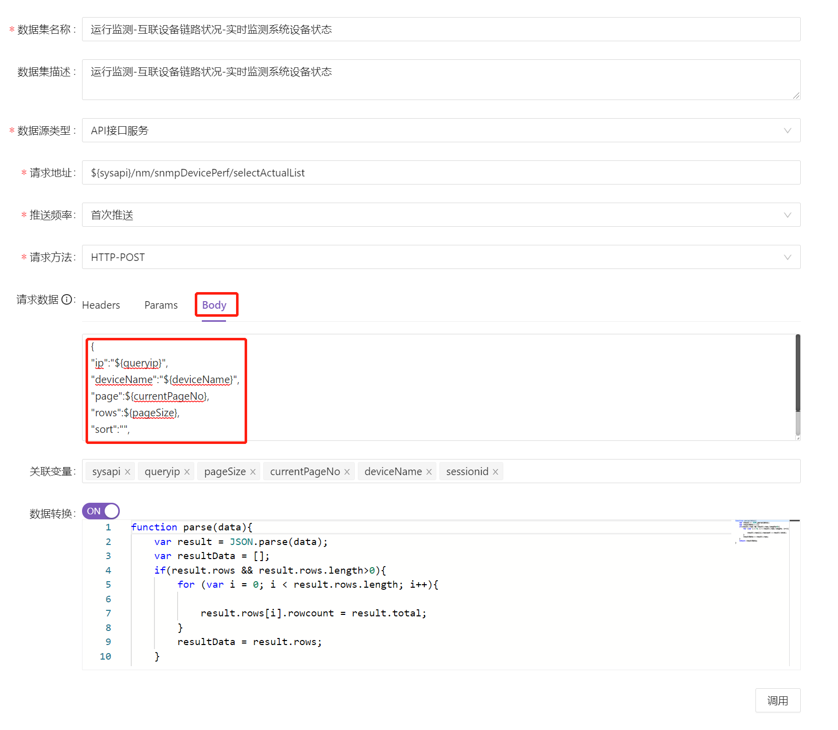Click the '"sort":"",' line in Body
This screenshot has width=838, height=730.
pos(111,429)
